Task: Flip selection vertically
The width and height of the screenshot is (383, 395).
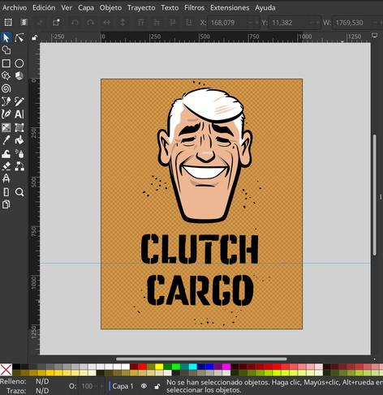Action: [123, 23]
